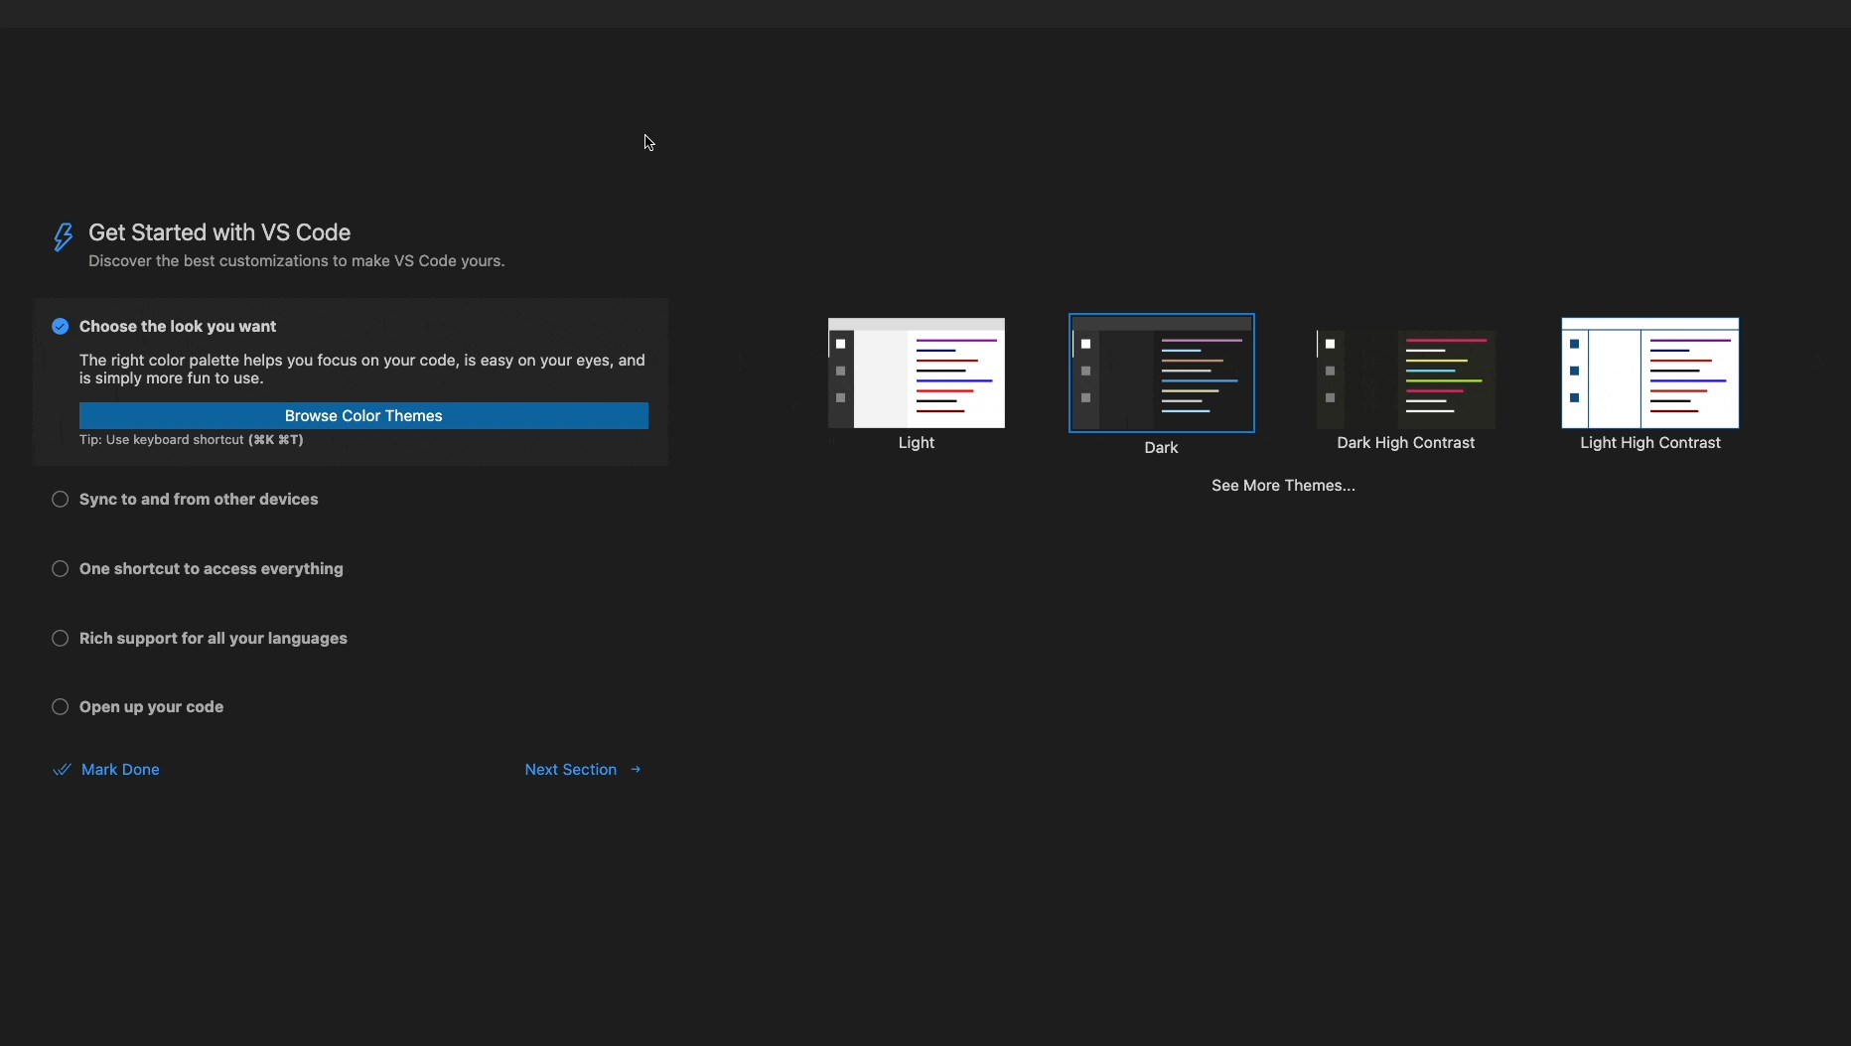Click the lightning bolt Get Started icon

(63, 236)
